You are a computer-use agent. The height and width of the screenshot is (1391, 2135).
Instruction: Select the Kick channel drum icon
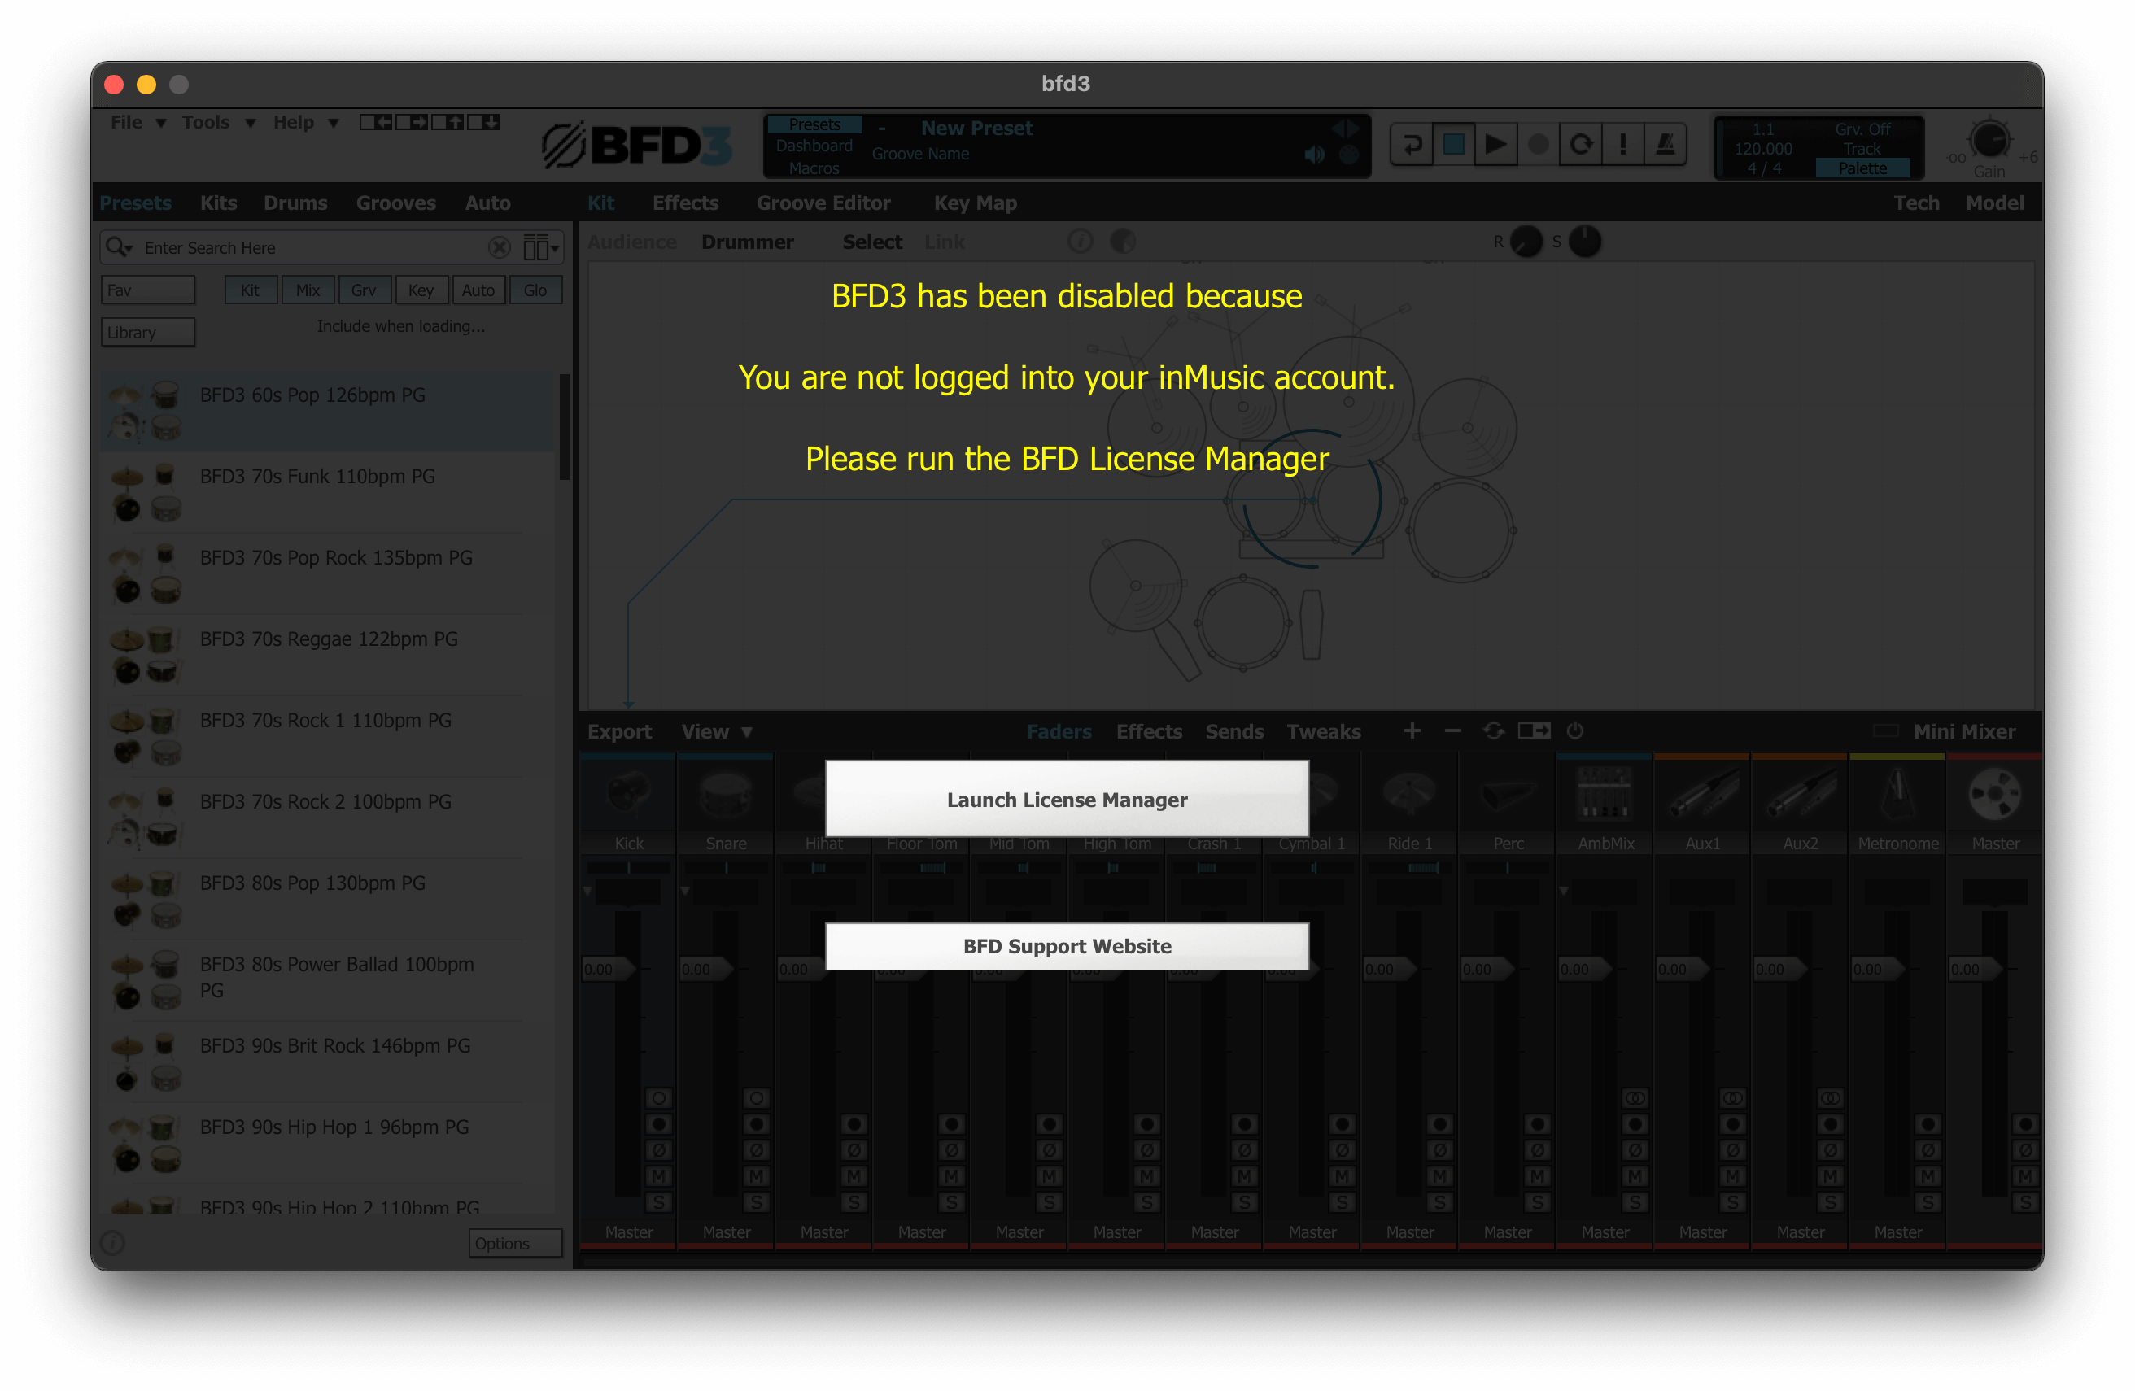tap(629, 794)
